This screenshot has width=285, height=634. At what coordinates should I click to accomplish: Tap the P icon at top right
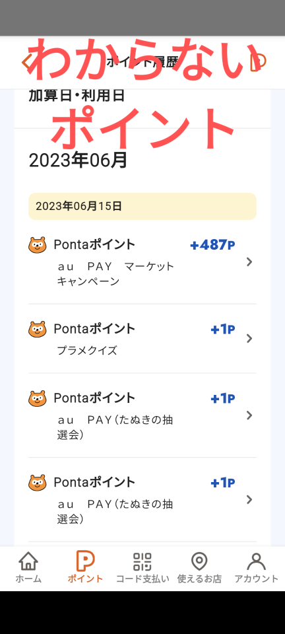pyautogui.click(x=259, y=62)
